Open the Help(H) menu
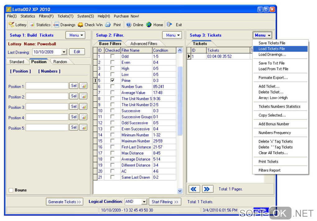This screenshot has width=317, height=221. [x=104, y=16]
